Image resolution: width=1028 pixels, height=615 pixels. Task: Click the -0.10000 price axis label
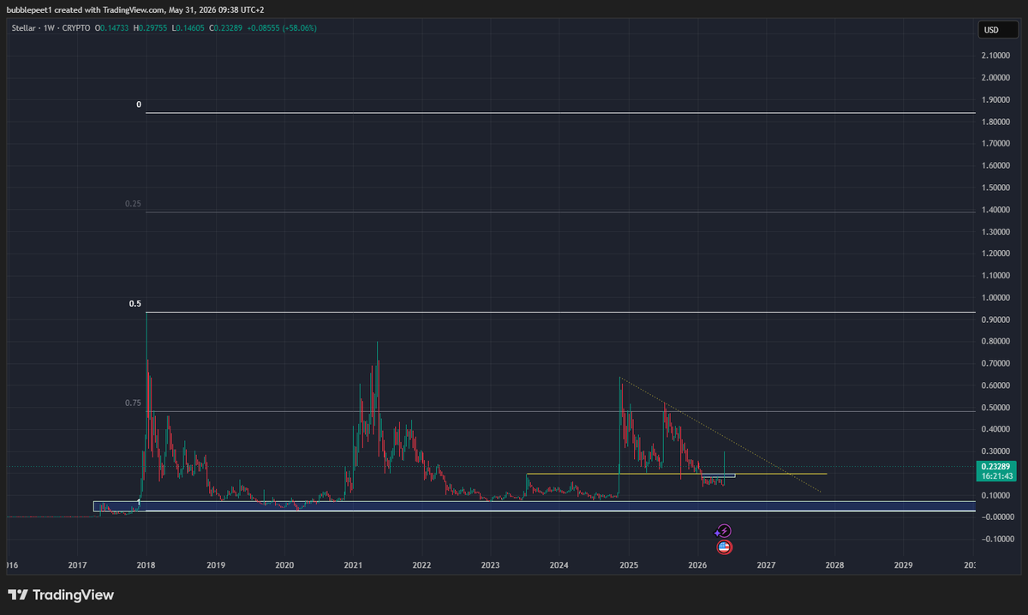point(997,540)
